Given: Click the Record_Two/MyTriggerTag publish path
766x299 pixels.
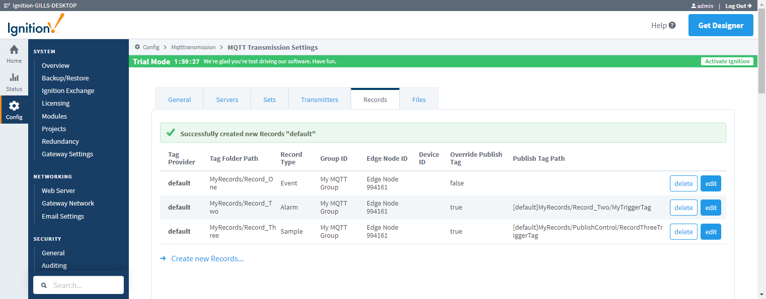Looking at the screenshot, I should (x=582, y=207).
